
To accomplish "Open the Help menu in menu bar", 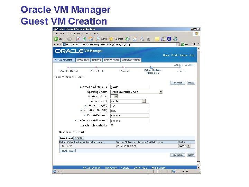I will (x=96, y=34).
